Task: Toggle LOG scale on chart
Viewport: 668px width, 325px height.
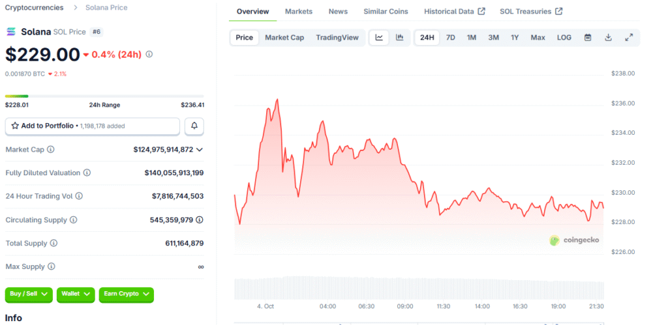Action: click(x=564, y=38)
